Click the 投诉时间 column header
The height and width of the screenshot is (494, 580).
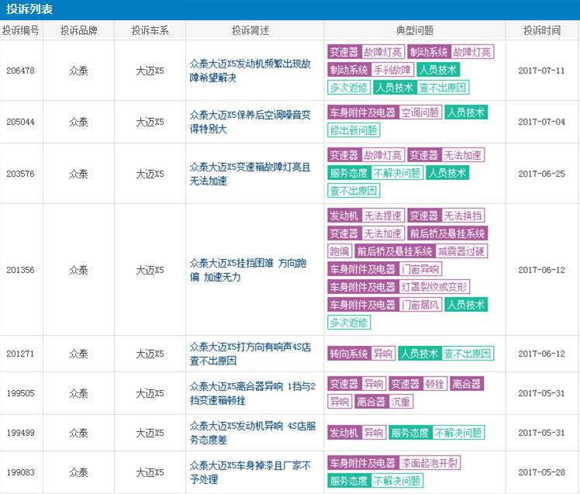point(541,30)
